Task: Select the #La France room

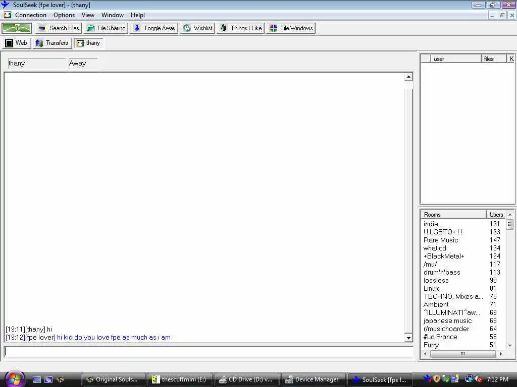Action: point(463,337)
